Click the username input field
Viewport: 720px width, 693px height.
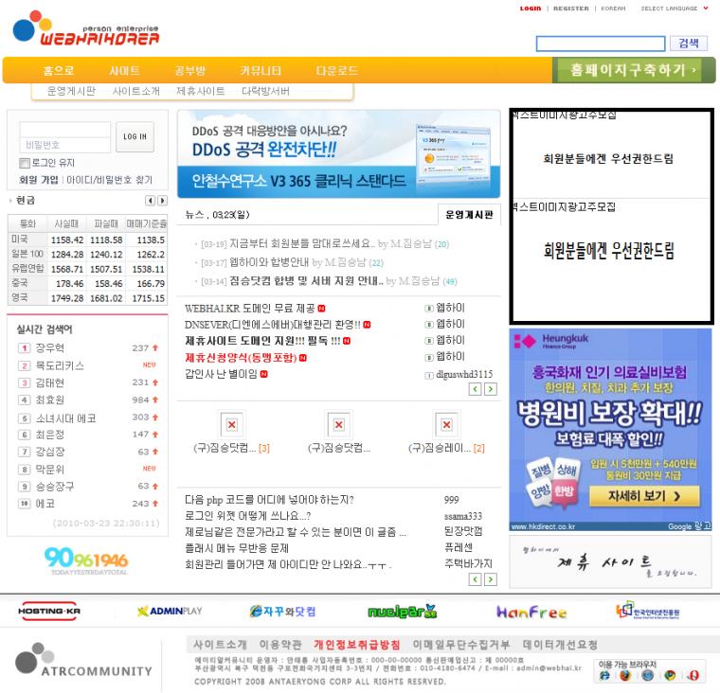click(x=65, y=130)
